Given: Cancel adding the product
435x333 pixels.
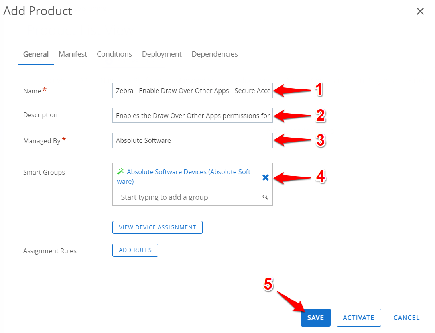Looking at the screenshot, I should pos(406,318).
